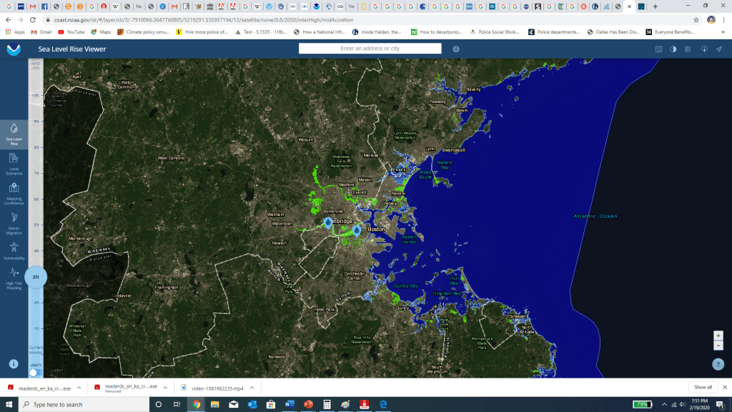732x412 pixels.
Task: Click the paper plane share icon
Action: [x=718, y=49]
